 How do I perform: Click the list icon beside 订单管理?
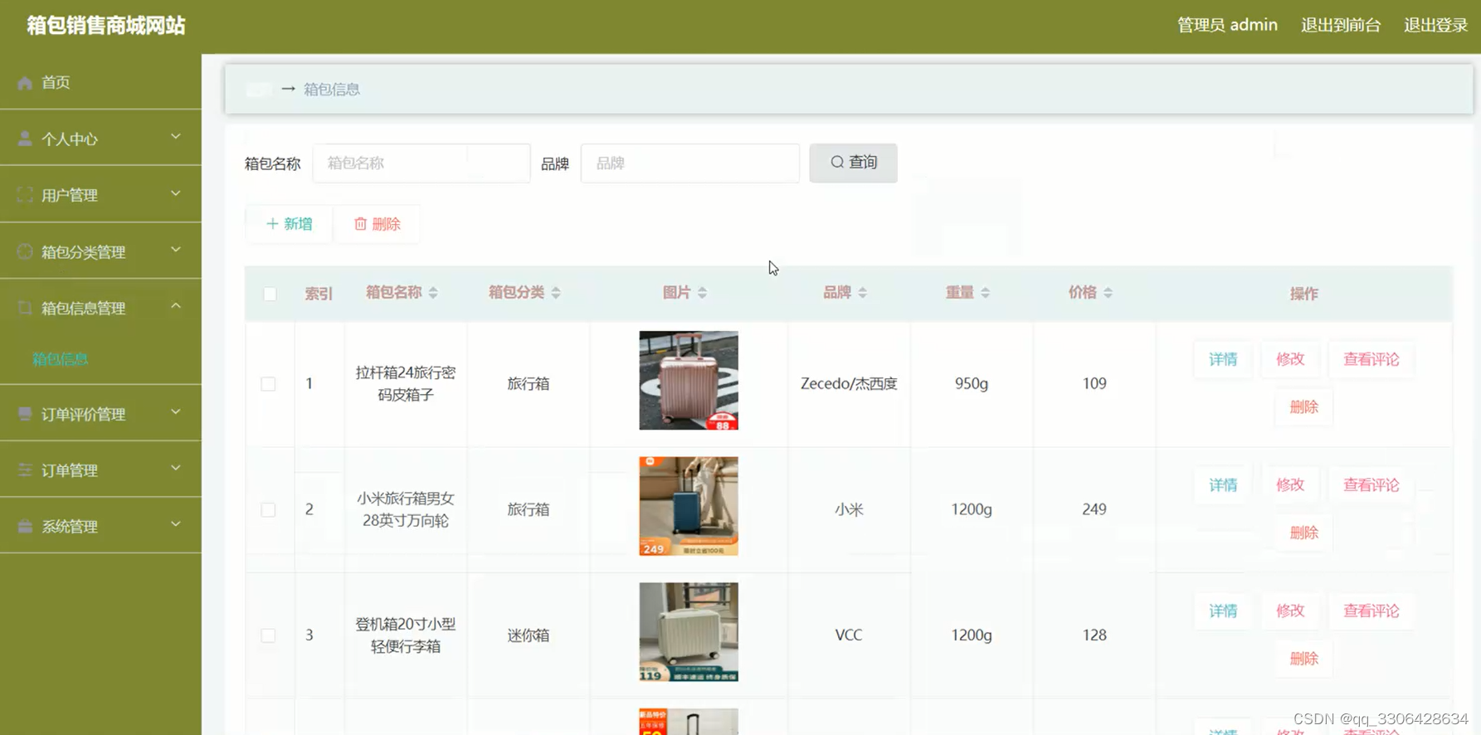25,470
